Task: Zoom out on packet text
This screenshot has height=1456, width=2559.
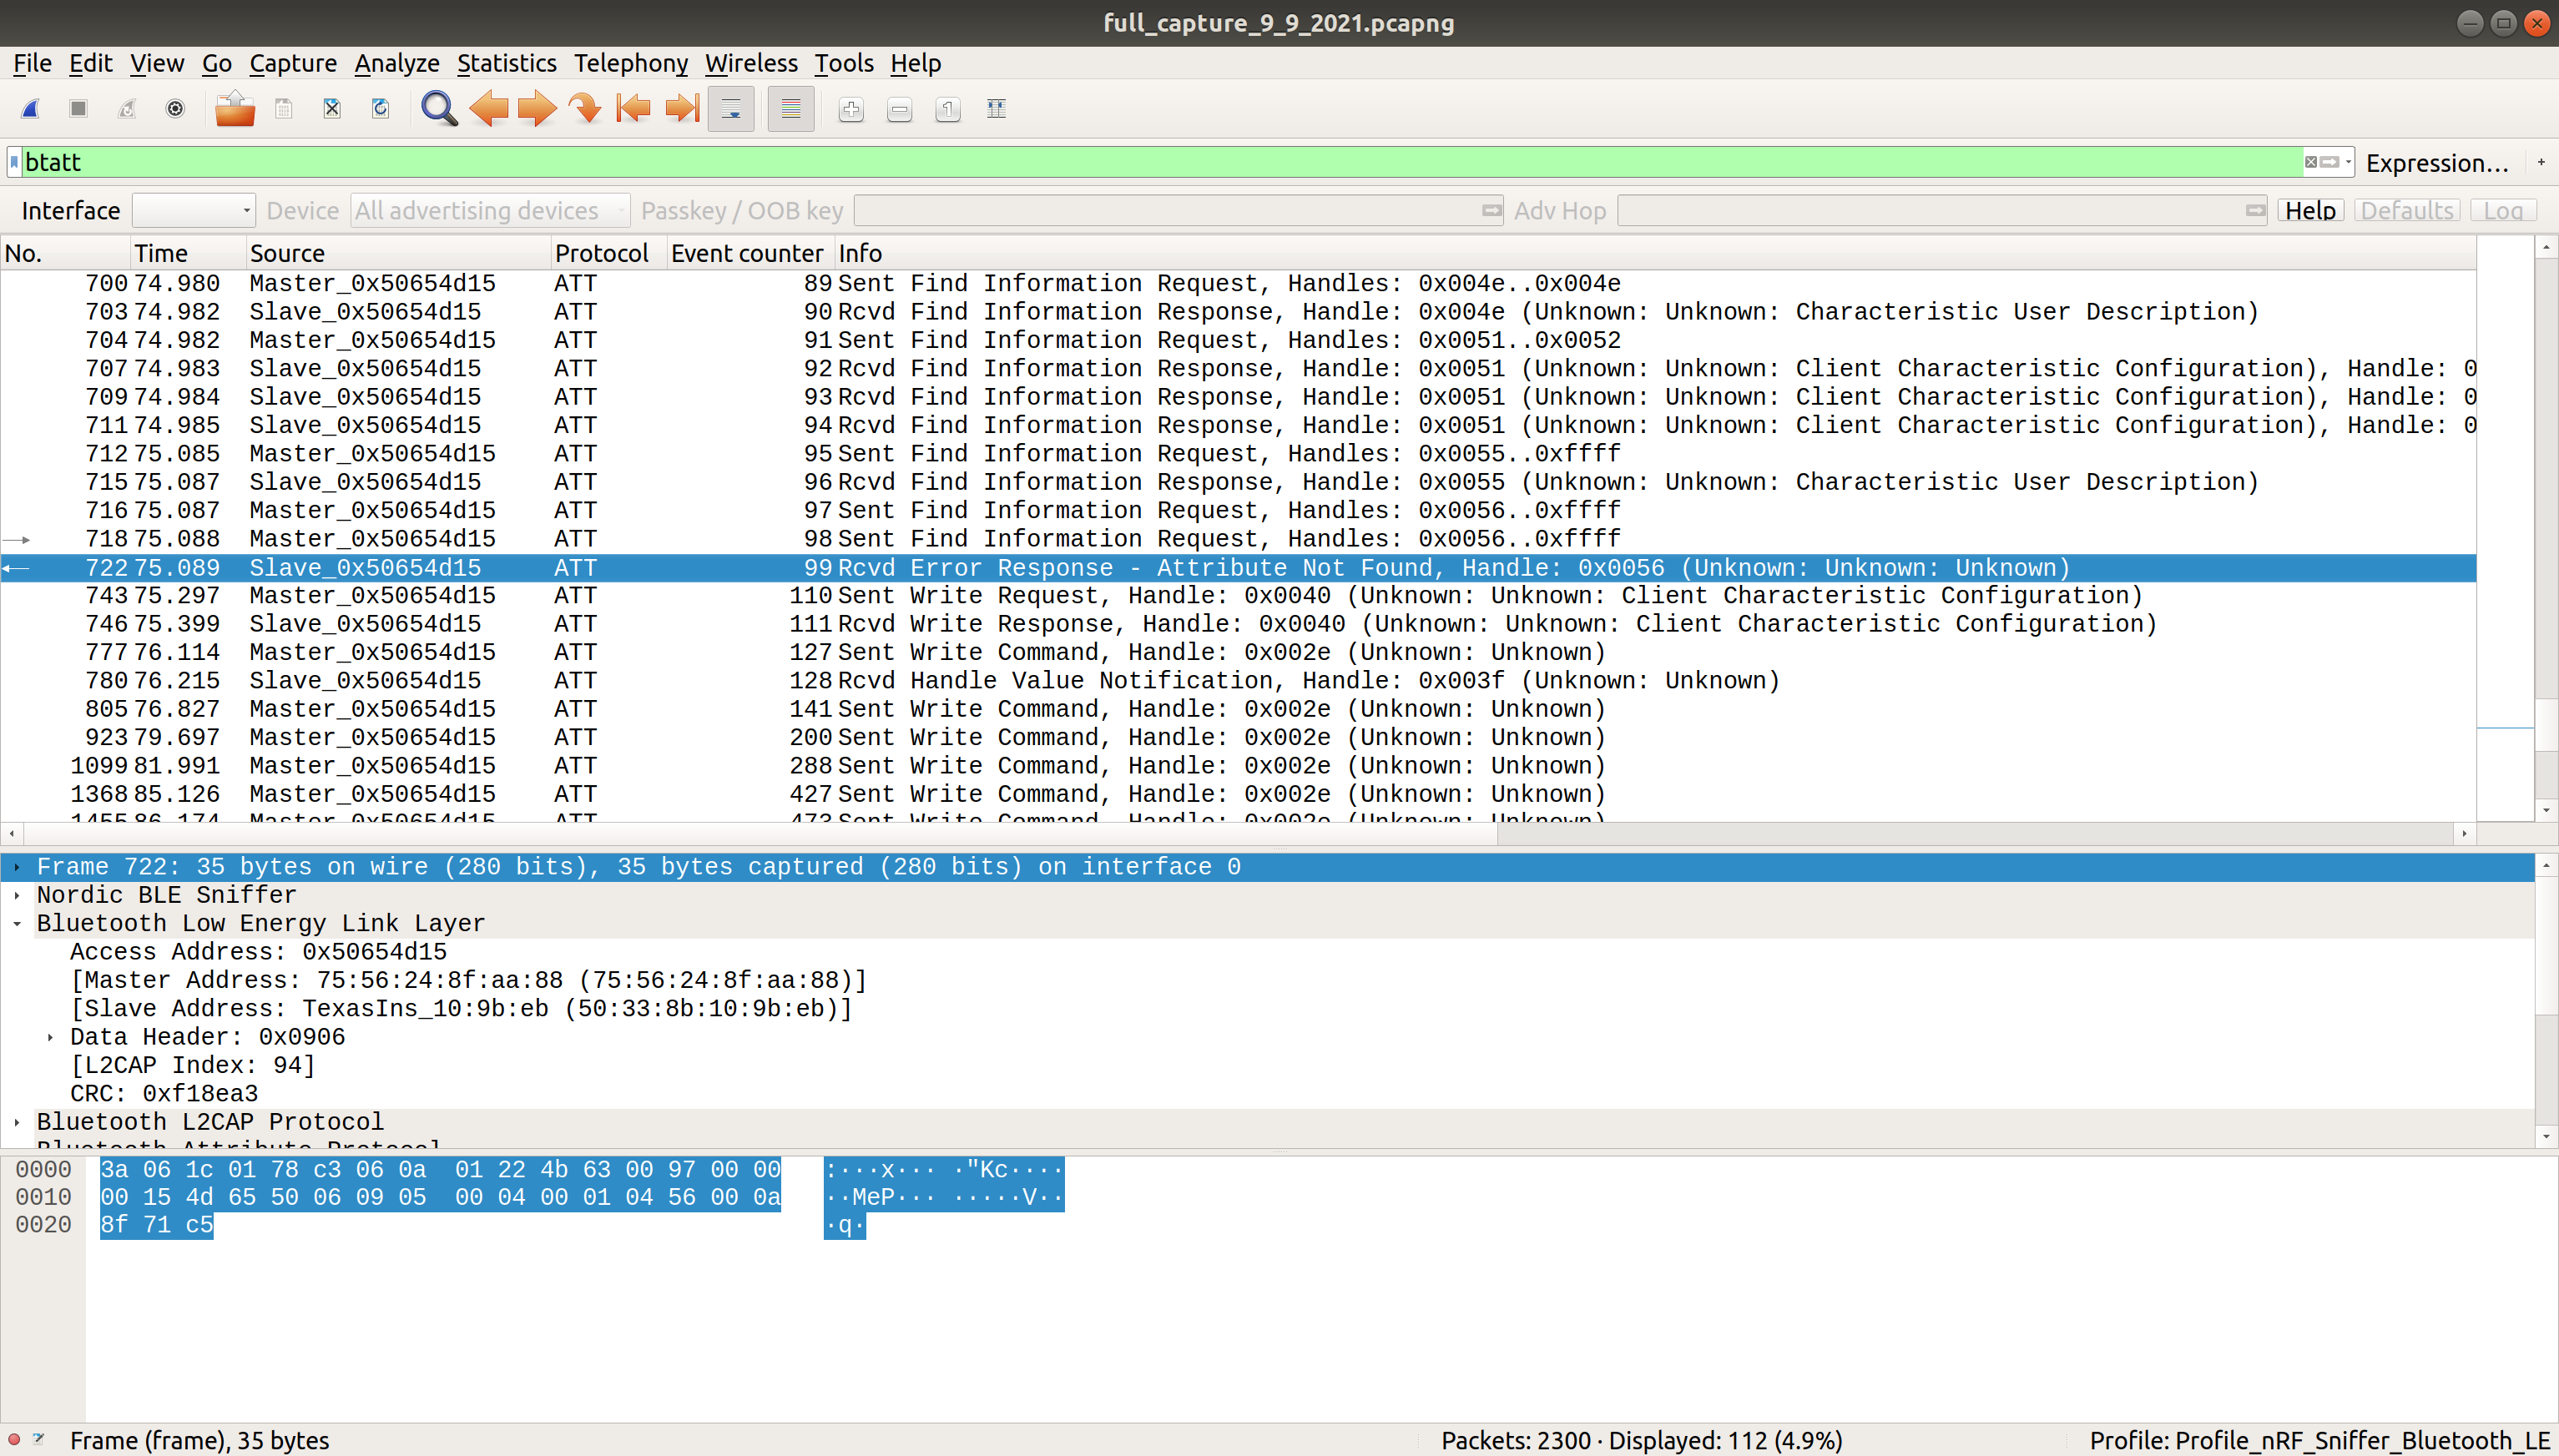Action: 899,109
